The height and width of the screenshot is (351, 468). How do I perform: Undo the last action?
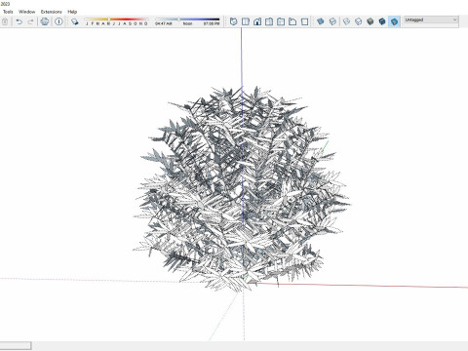(19, 21)
